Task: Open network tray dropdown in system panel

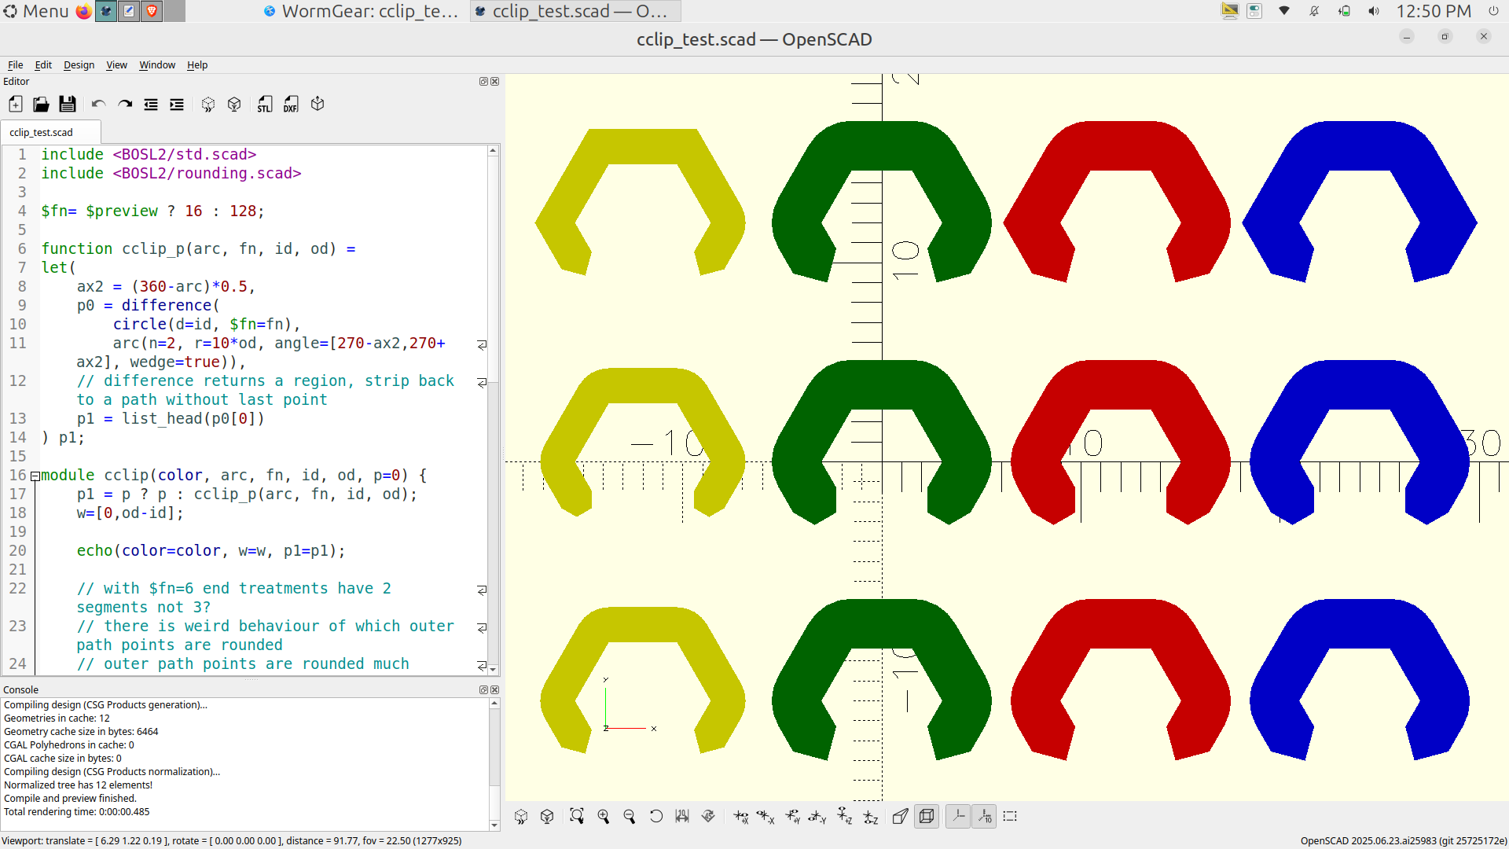Action: 1284,11
